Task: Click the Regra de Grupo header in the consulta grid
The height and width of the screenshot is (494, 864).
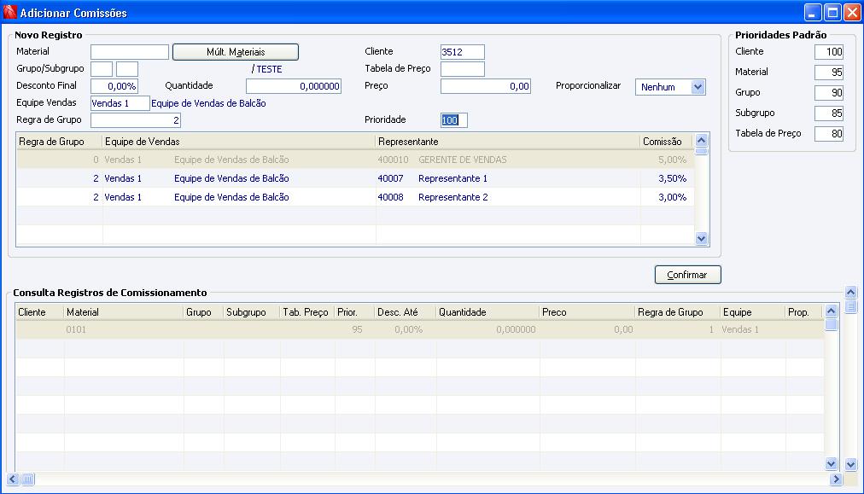Action: tap(678, 312)
